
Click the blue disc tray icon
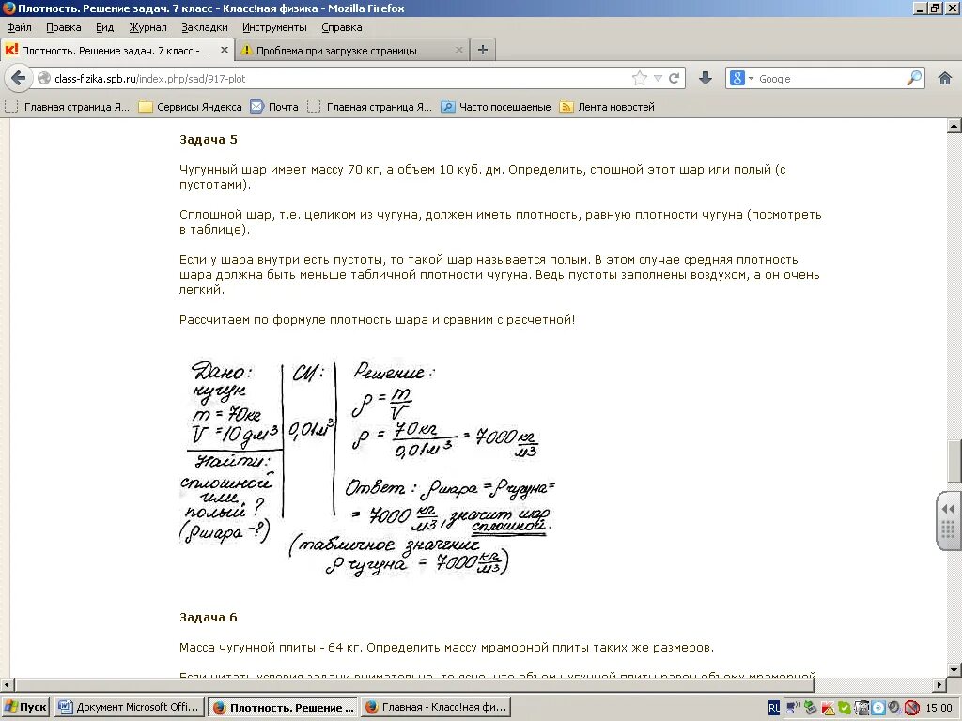[x=878, y=708]
